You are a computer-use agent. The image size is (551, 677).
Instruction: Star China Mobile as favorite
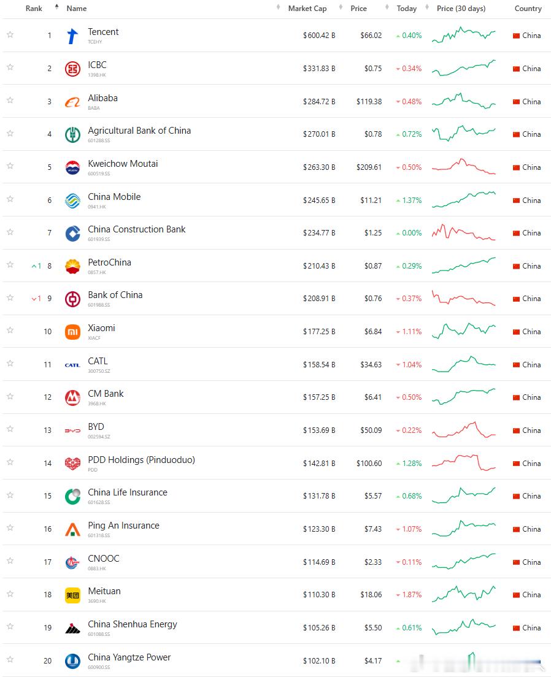(10, 199)
